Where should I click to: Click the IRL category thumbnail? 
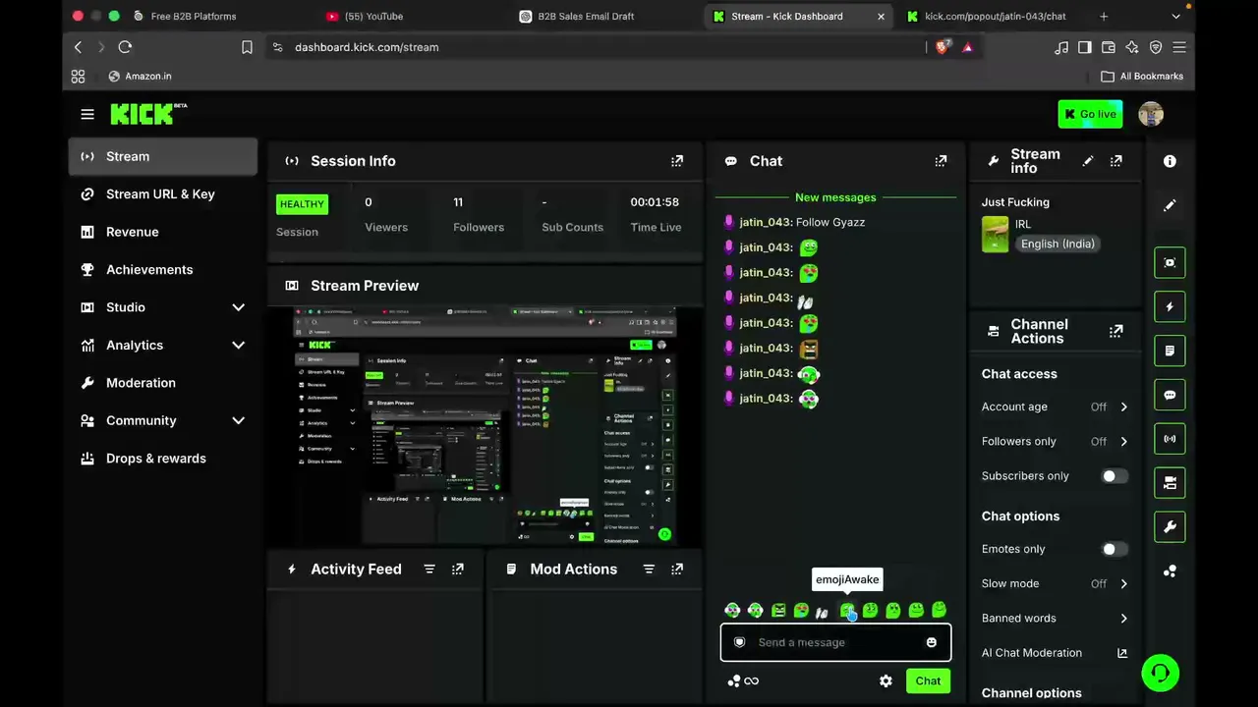[996, 235]
